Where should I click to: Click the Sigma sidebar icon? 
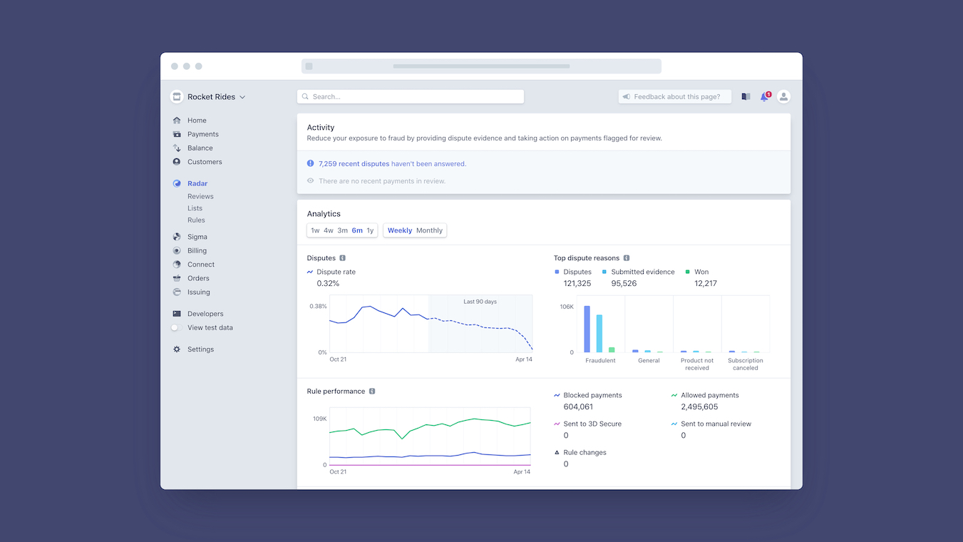[176, 236]
